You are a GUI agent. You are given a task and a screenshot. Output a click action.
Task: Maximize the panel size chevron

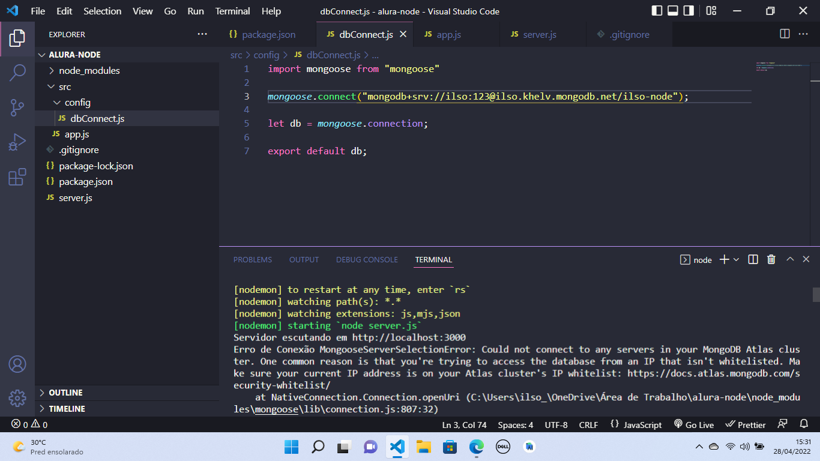click(790, 259)
